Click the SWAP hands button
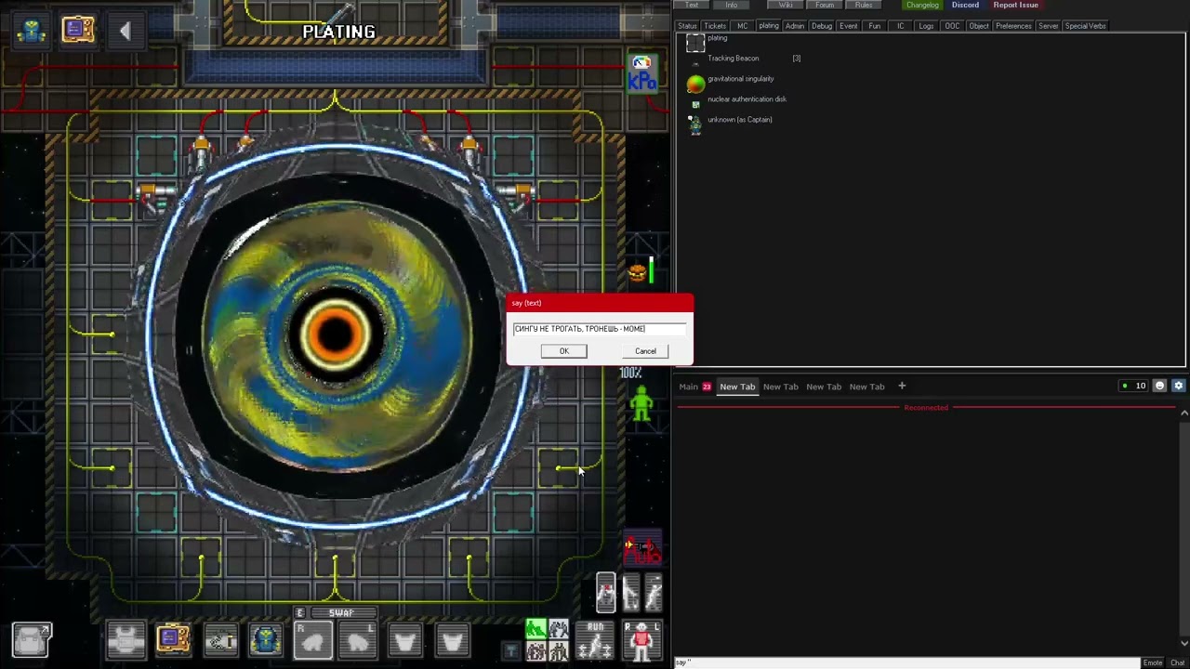The height and width of the screenshot is (669, 1190). 341,613
